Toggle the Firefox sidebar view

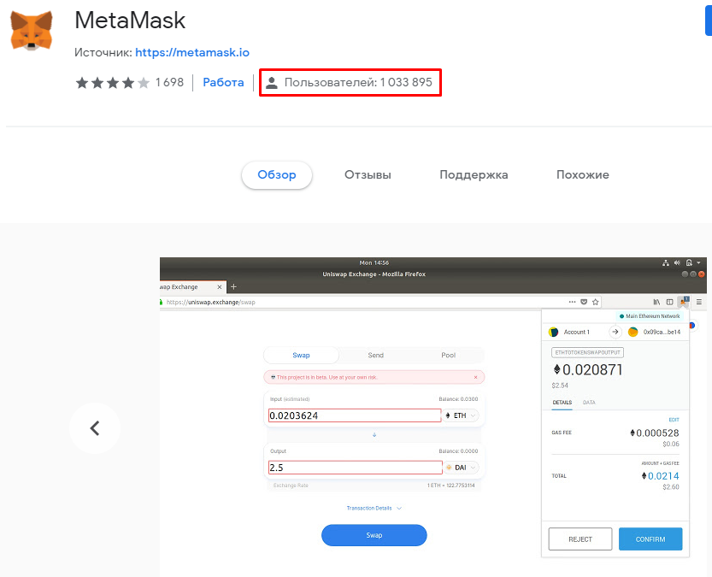(670, 302)
